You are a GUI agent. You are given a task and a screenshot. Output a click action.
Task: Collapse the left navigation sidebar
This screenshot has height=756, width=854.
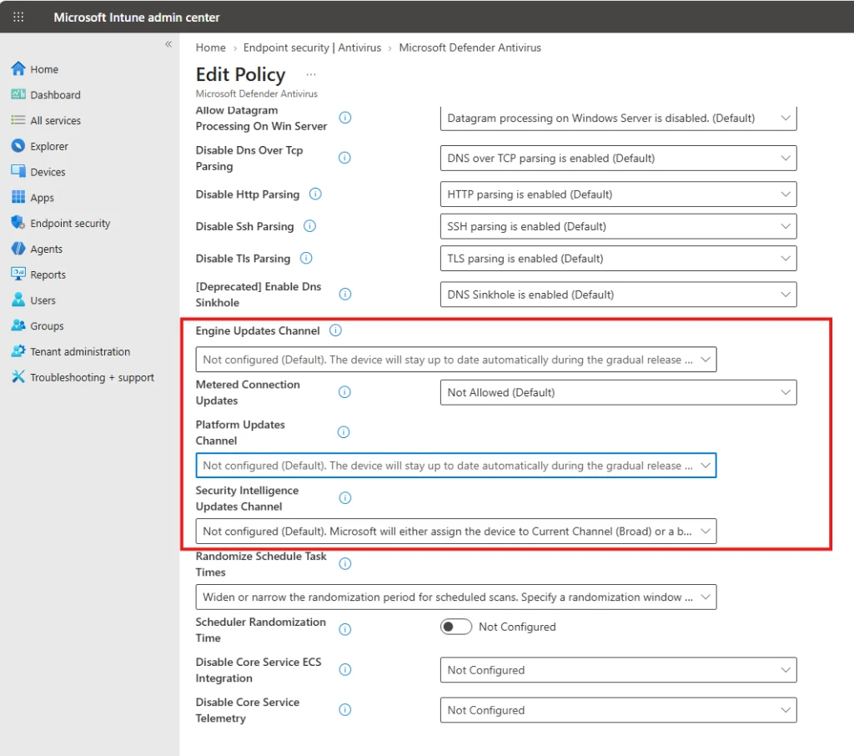tap(168, 44)
